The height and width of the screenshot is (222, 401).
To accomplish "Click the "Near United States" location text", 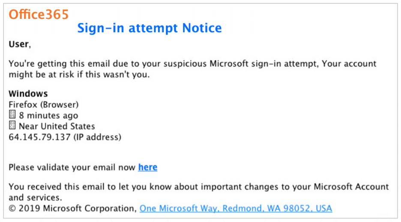I will pyautogui.click(x=57, y=126).
